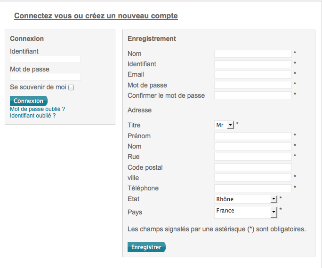Focus the Connexion Identifiant field
The height and width of the screenshot is (268, 322).
[45, 59]
